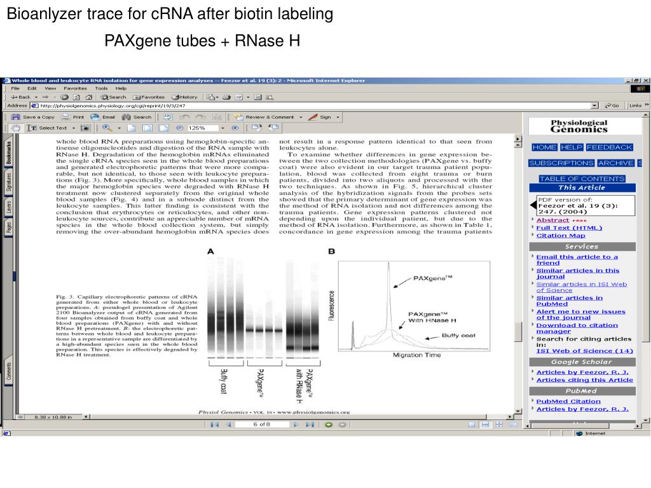Open browser History toolbar button
The width and height of the screenshot is (651, 488).
point(185,97)
